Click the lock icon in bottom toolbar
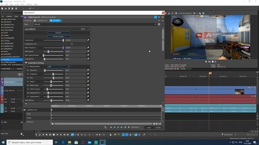Viewport: 259px width, 145px height. click(110, 135)
